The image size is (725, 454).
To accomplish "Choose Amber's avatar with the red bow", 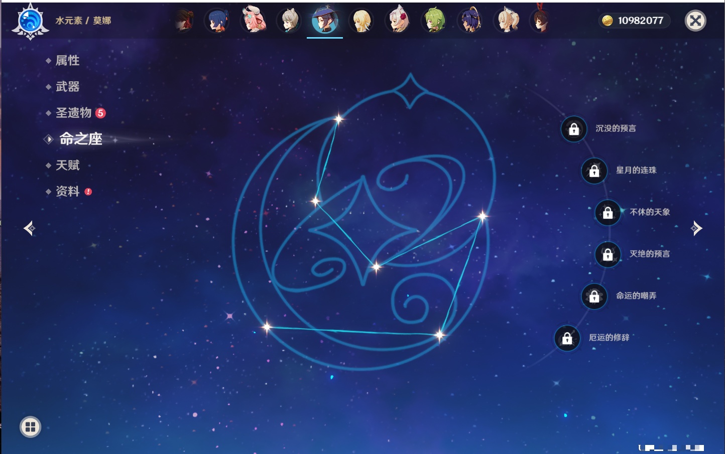I will tap(540, 20).
